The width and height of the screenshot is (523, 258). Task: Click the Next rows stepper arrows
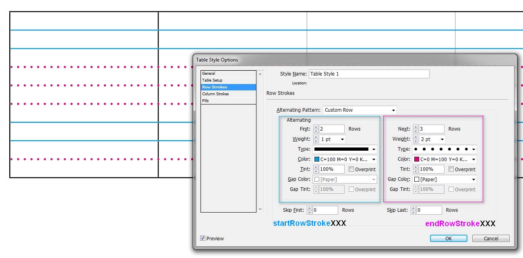click(x=416, y=129)
